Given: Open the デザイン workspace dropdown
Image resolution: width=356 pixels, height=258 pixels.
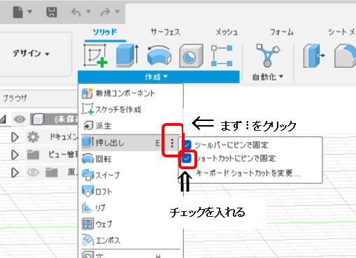Looking at the screenshot, I should pos(31,54).
